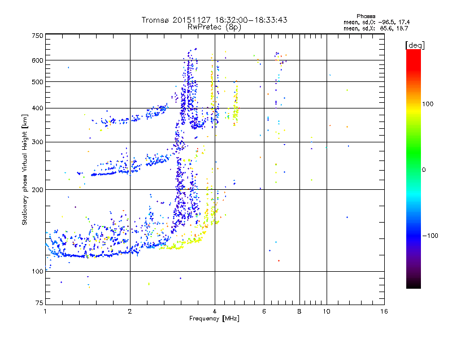Click the '500' height tick label
Screen dimensions: 452x339
pyautogui.click(x=38, y=82)
